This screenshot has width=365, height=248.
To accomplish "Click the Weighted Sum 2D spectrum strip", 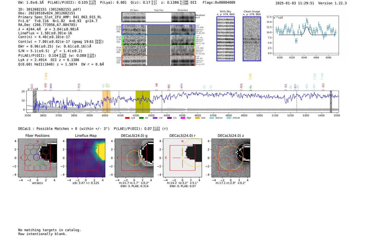I will 158,17.
